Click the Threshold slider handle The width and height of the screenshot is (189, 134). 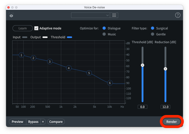tap(142, 65)
